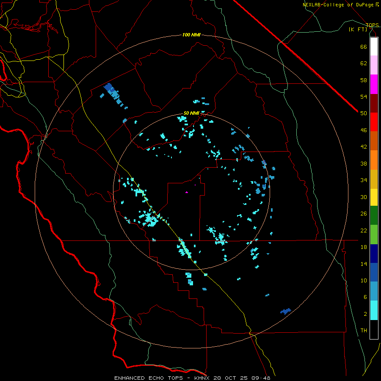The width and height of the screenshot is (381, 381).
Task: Click the dark red legend swatch
Action: pos(374,103)
